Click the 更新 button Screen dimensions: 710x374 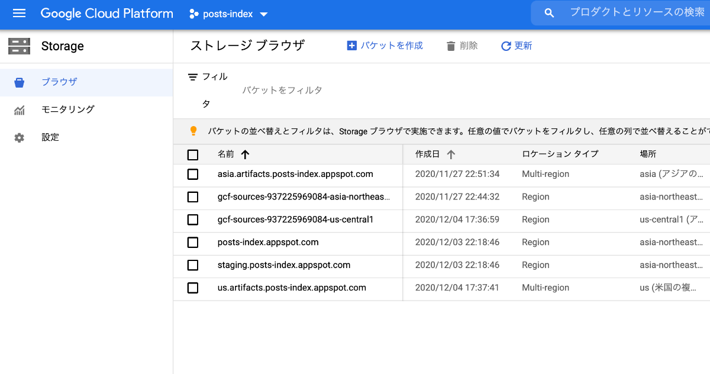517,46
